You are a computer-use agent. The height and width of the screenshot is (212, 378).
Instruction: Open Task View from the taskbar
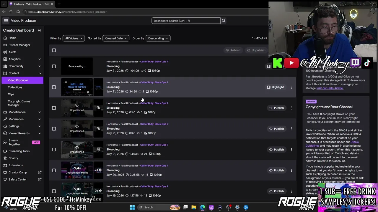[185, 207]
